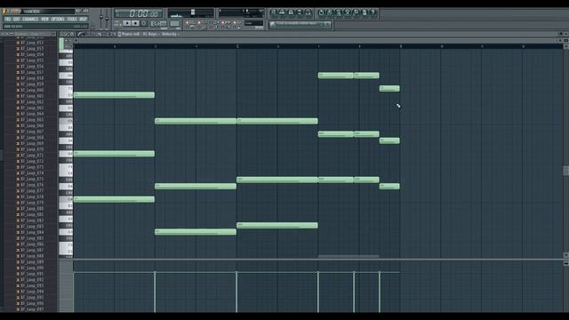
Task: Select XF_Loop_092 in the browser
Action: click(32, 280)
